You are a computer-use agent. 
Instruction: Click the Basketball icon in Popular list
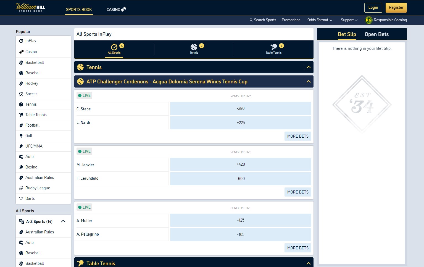coord(21,62)
